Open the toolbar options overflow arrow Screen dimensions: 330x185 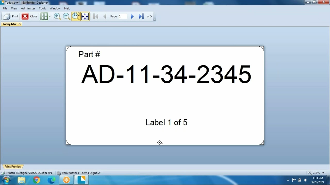[x=154, y=20]
